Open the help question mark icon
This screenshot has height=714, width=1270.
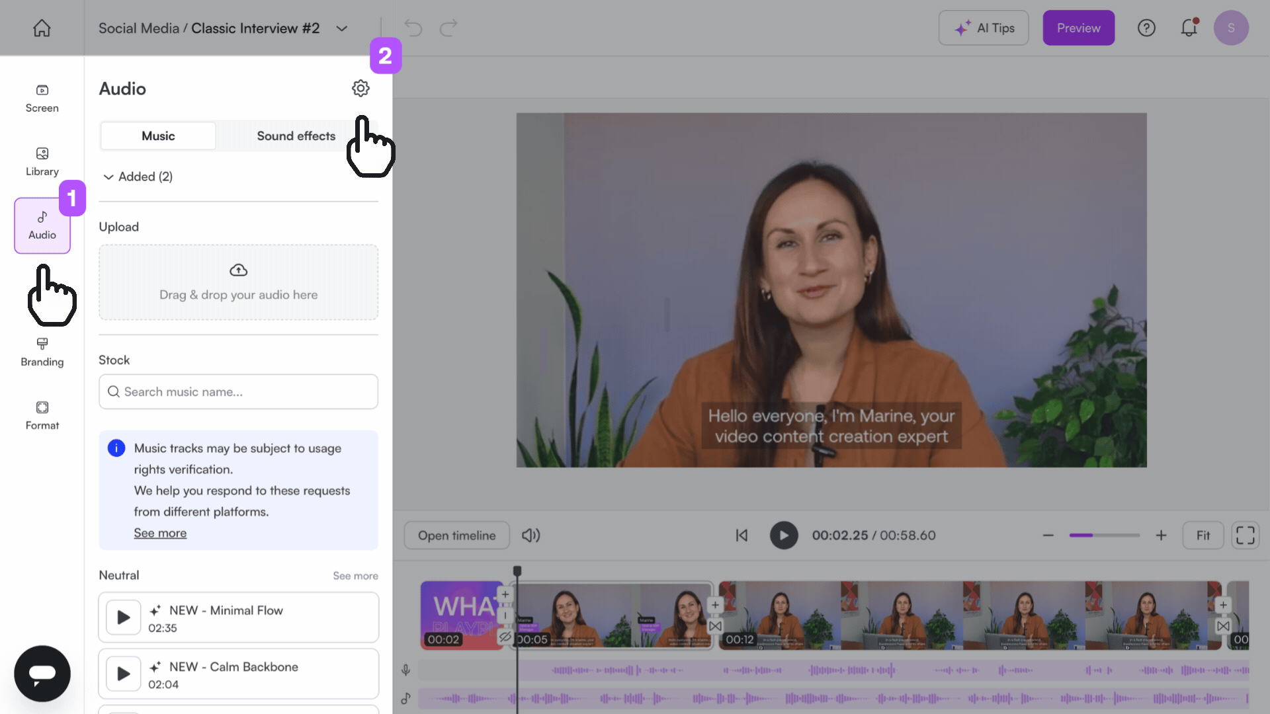click(x=1146, y=28)
